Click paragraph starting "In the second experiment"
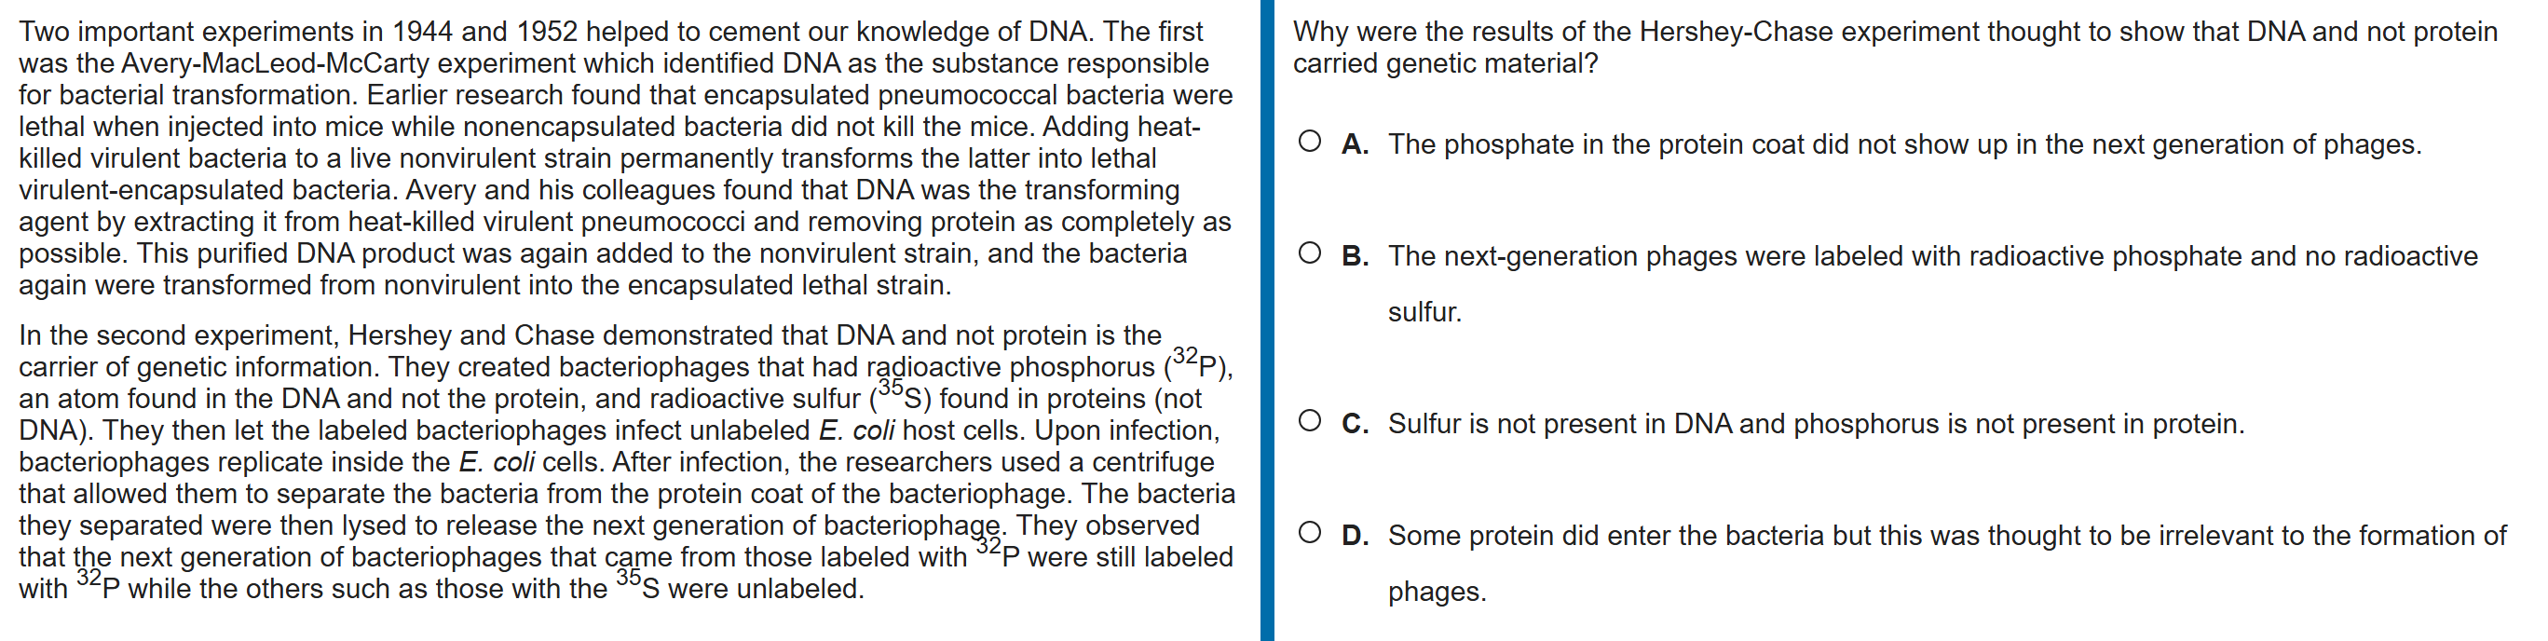 pyautogui.click(x=625, y=462)
